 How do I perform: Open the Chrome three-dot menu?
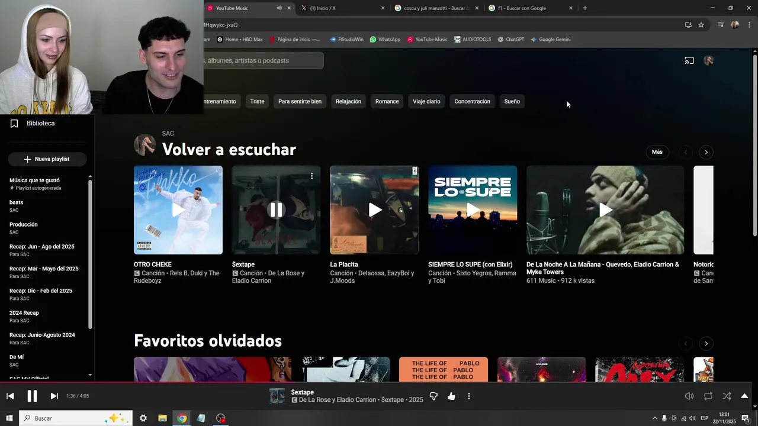click(750, 25)
